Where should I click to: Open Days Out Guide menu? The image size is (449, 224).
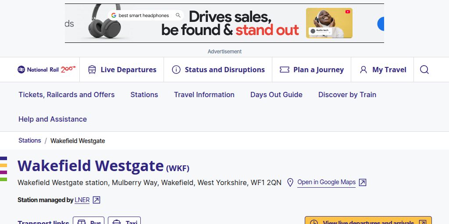276,94
